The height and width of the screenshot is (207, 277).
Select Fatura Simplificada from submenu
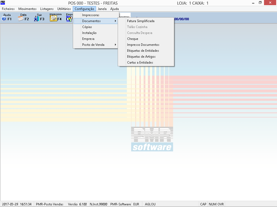coord(141,21)
